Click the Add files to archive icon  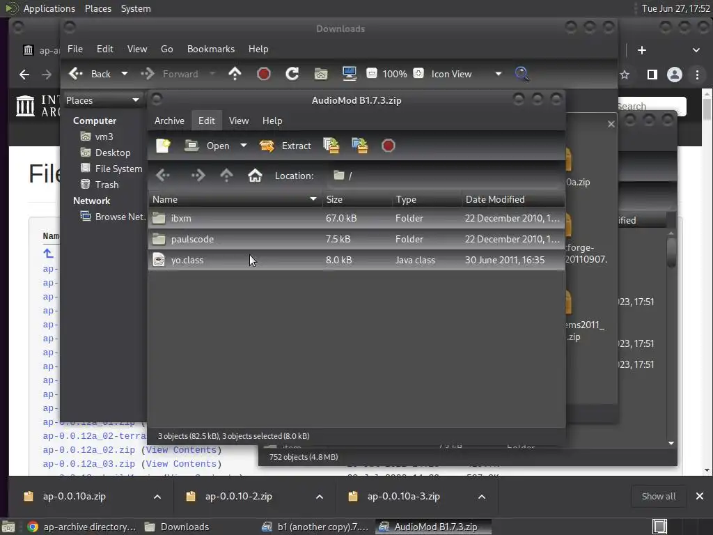[x=331, y=146]
